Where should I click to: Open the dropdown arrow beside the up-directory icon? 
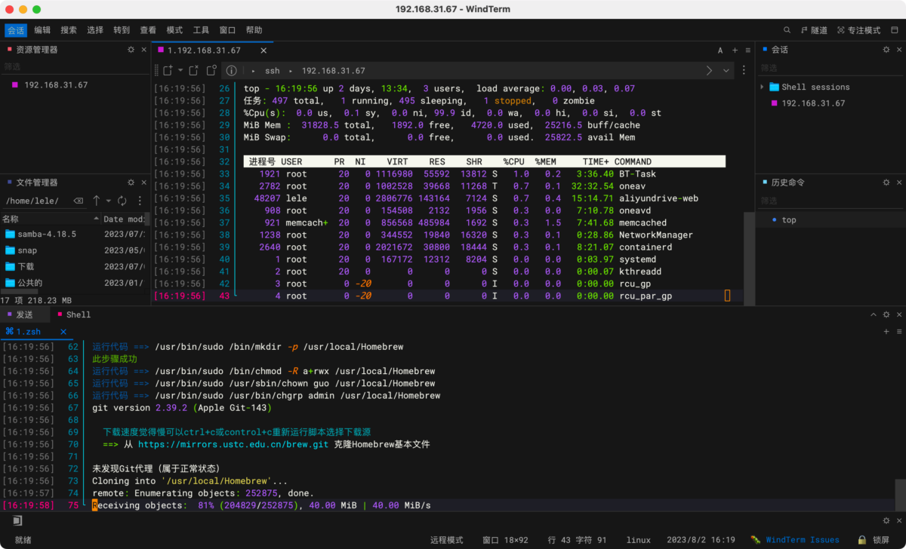point(109,201)
